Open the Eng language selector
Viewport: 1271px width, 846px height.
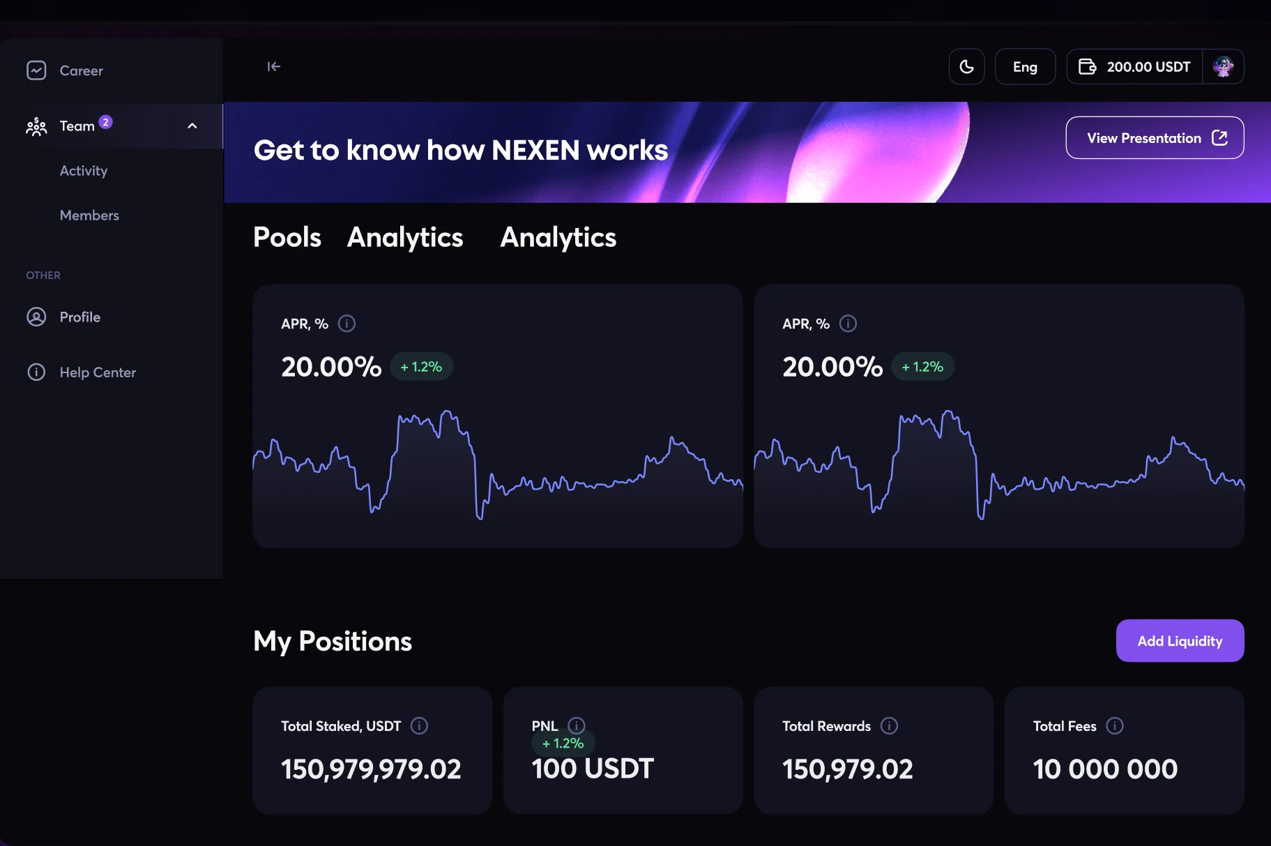pyautogui.click(x=1025, y=67)
